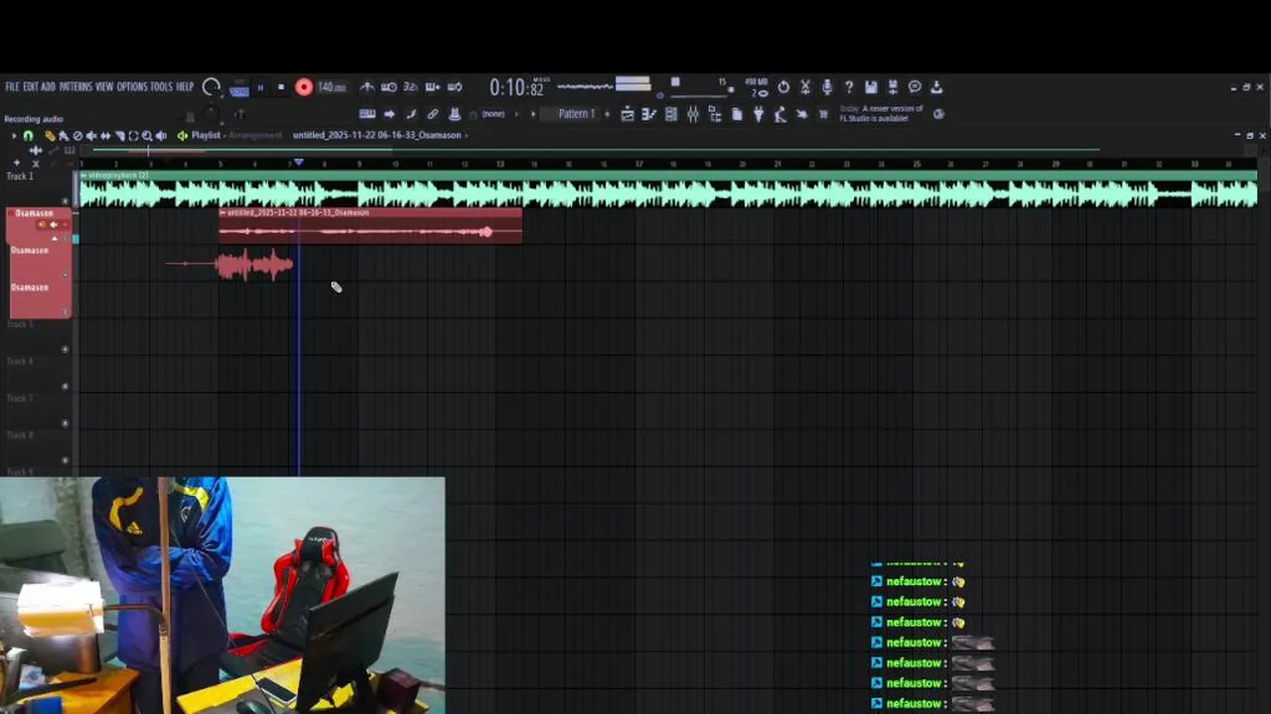Open the EDIT menu
Image resolution: width=1271 pixels, height=714 pixels.
tap(31, 87)
